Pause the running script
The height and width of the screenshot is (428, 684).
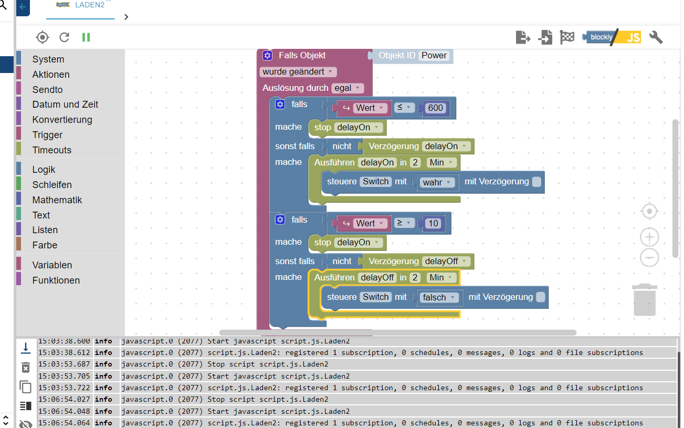coord(86,37)
